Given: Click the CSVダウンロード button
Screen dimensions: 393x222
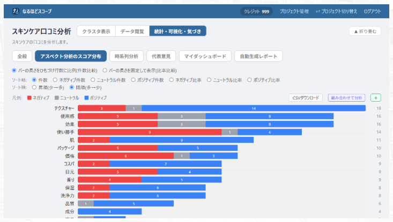Looking at the screenshot, I should point(306,98).
